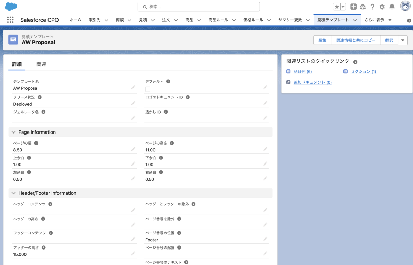The image size is (413, 265).
Task: Collapse the Page Information section
Action: 13,132
